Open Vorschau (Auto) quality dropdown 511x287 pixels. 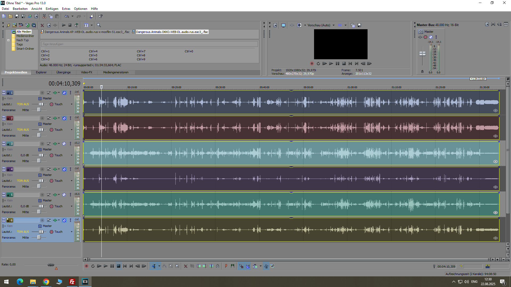333,25
